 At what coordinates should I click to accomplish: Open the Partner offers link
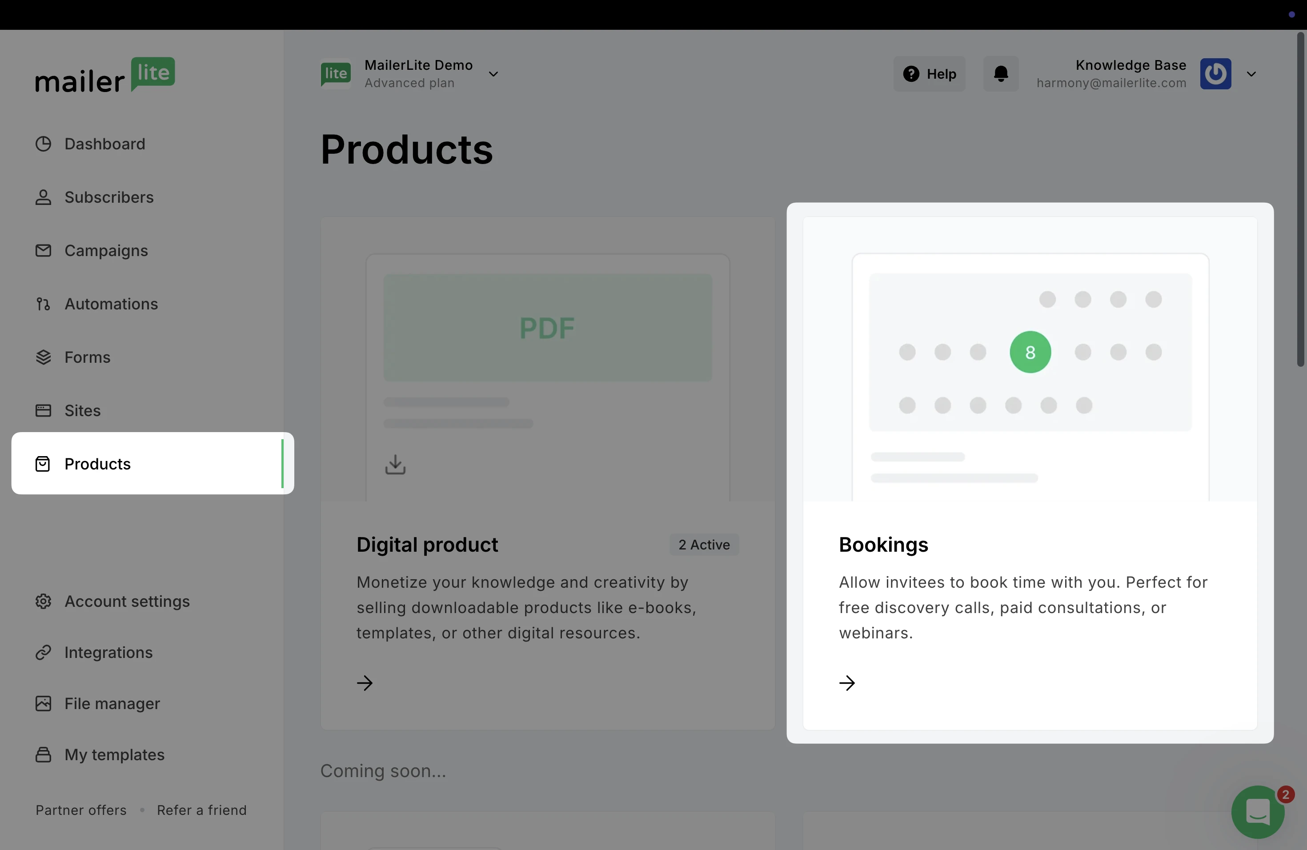(81, 810)
